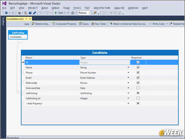This screenshot has width=185, height=139.
Task: Click the Open File folder icon
Action: click(x=26, y=13)
